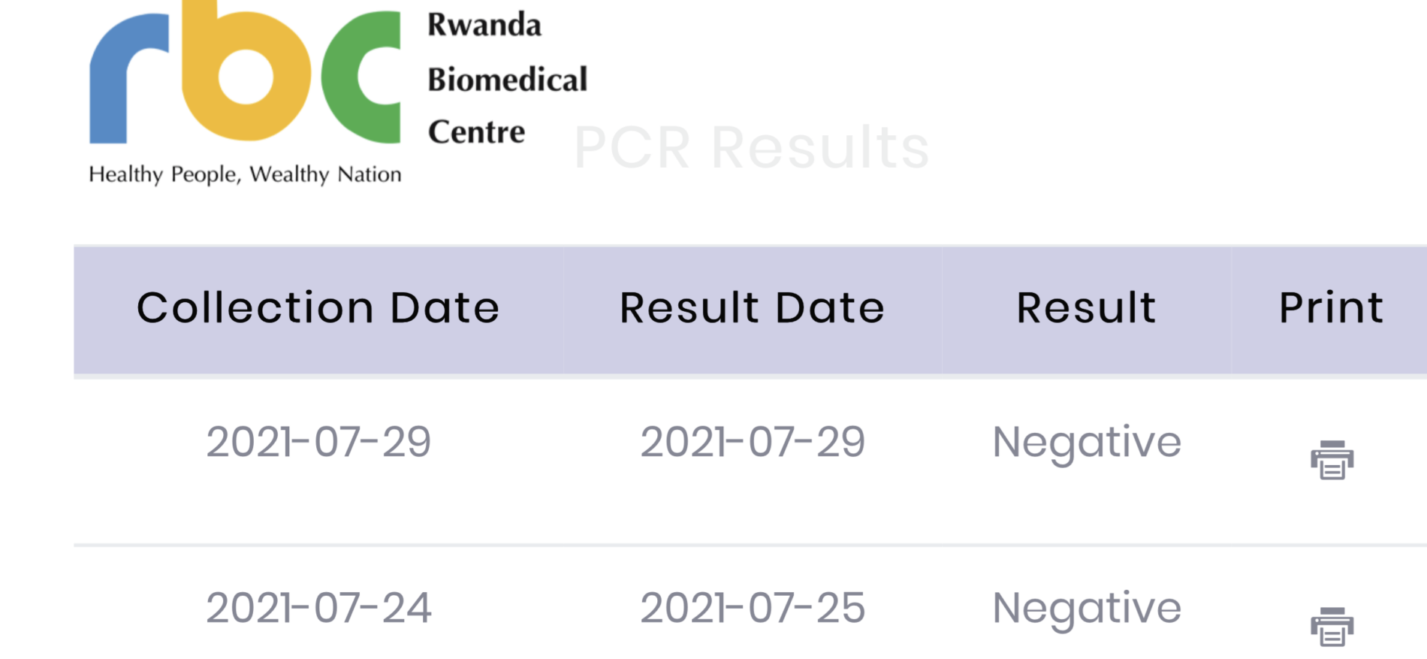Click the Negative result in first row

[x=1087, y=443]
